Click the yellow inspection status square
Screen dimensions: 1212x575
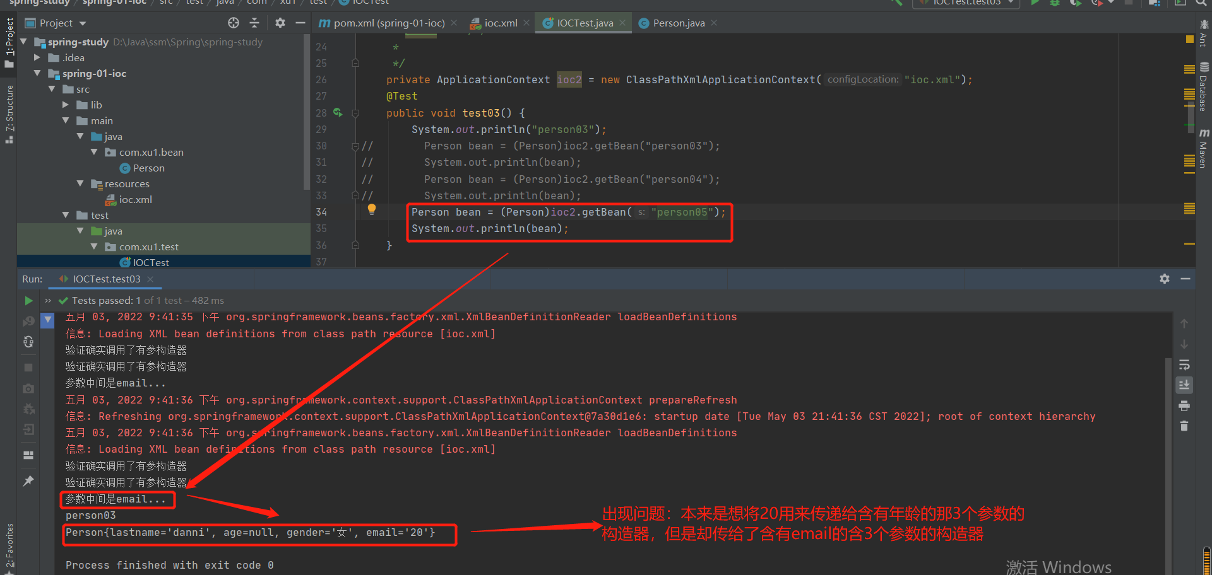click(1189, 39)
